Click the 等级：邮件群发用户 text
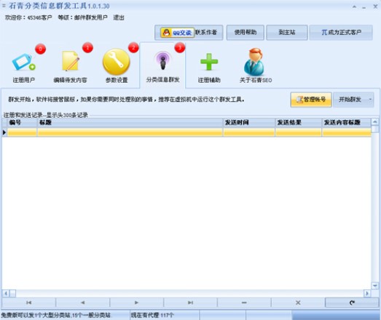The width and height of the screenshot is (381, 320). click(x=82, y=17)
